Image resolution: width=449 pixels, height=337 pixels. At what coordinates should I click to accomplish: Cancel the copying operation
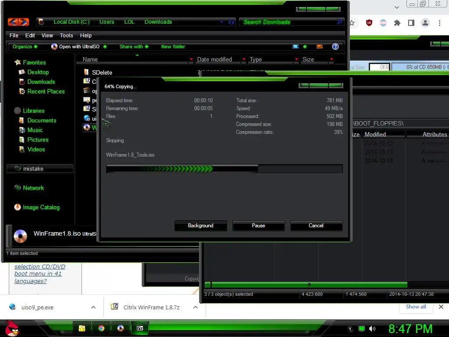[x=316, y=226]
